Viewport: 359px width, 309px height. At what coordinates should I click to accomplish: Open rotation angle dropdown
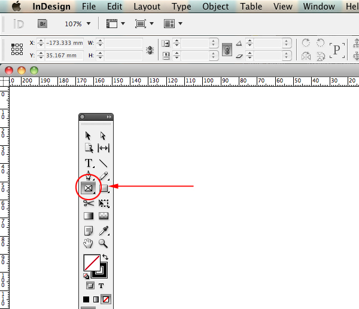point(286,43)
